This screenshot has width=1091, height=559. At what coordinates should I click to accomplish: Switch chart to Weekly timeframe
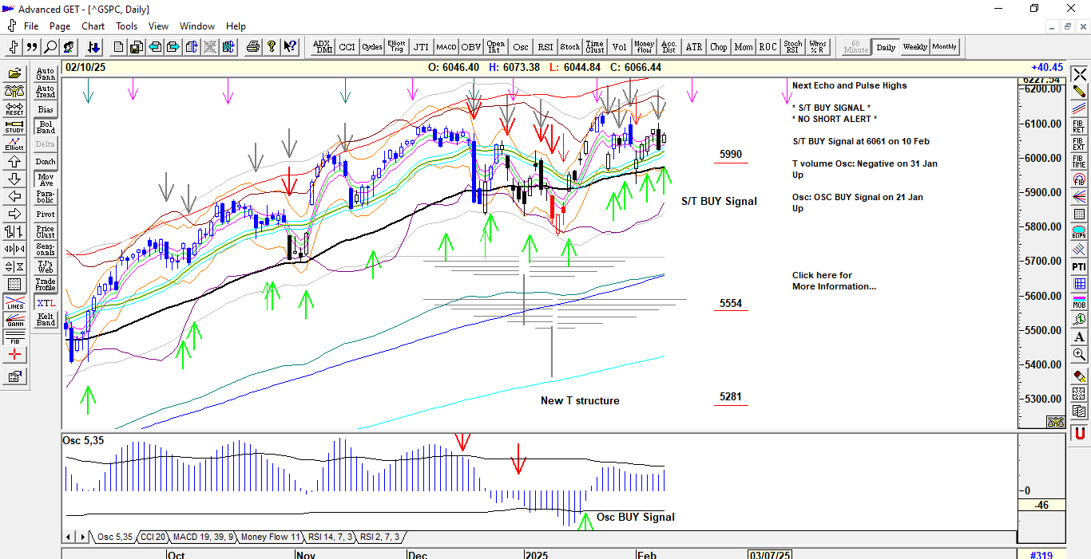pyautogui.click(x=914, y=47)
